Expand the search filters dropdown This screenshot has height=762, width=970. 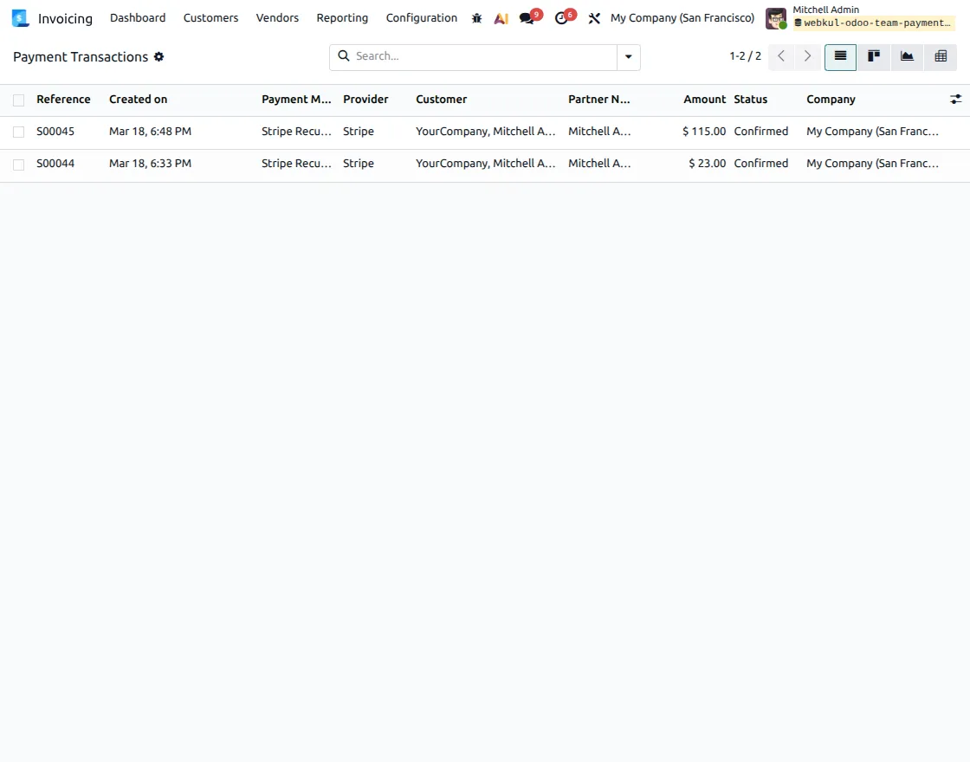629,56
